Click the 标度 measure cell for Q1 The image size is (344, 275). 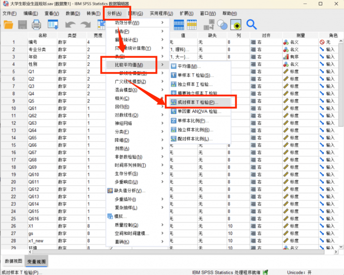(x=300, y=71)
